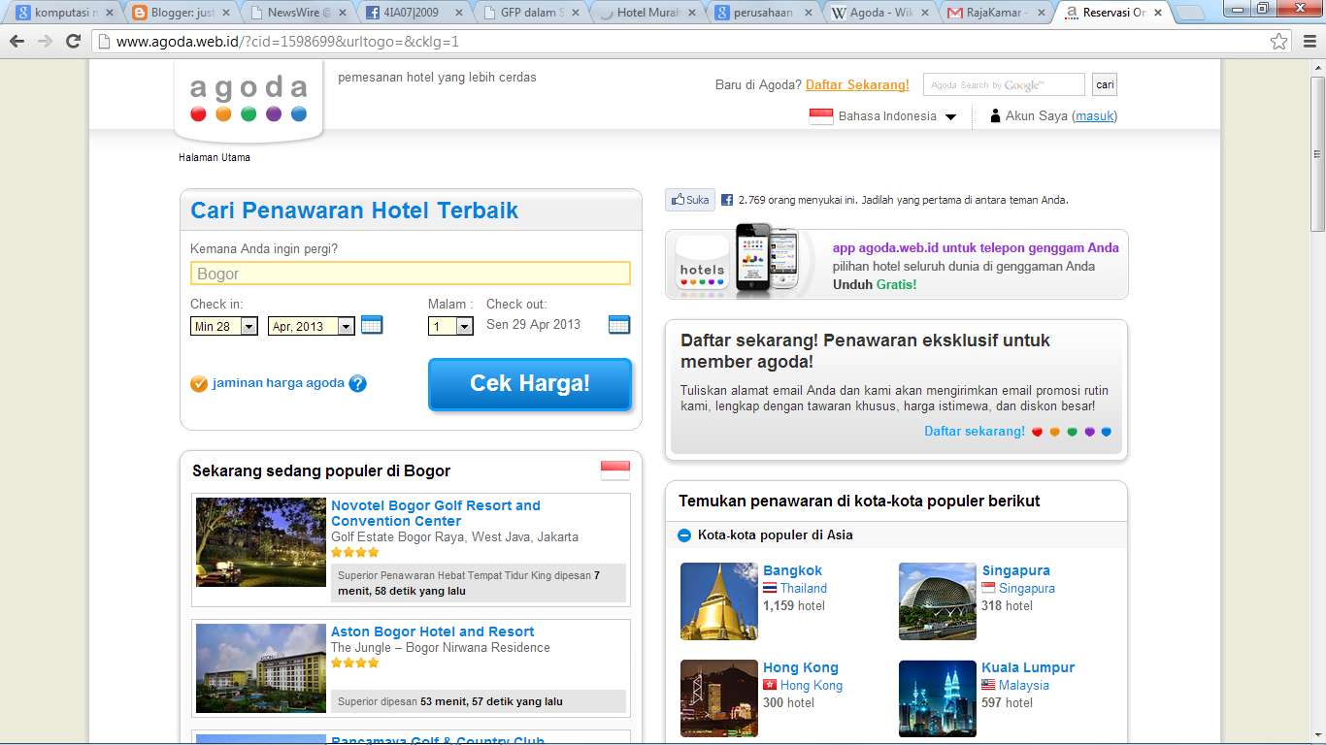Click Daftar sekarang! link in member box

pos(975,432)
